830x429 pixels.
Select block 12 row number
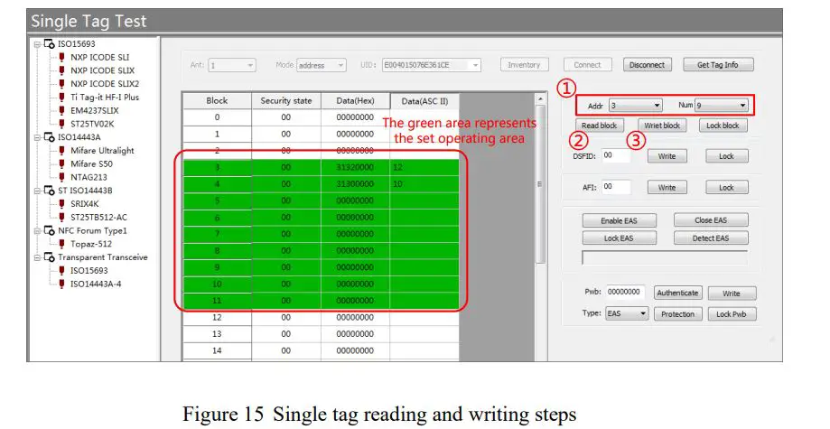click(x=217, y=317)
